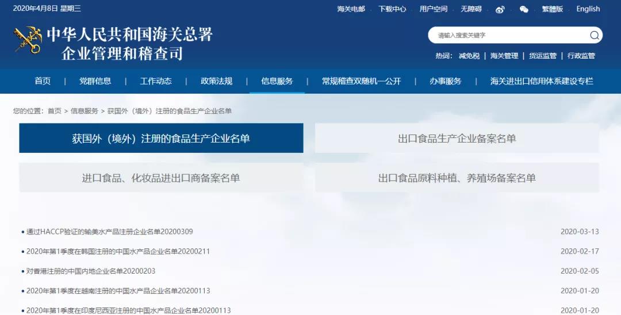The image size is (621, 315).
Task: Open 海关进出口信用体系建设专栏 menu item
Action: pyautogui.click(x=542, y=81)
